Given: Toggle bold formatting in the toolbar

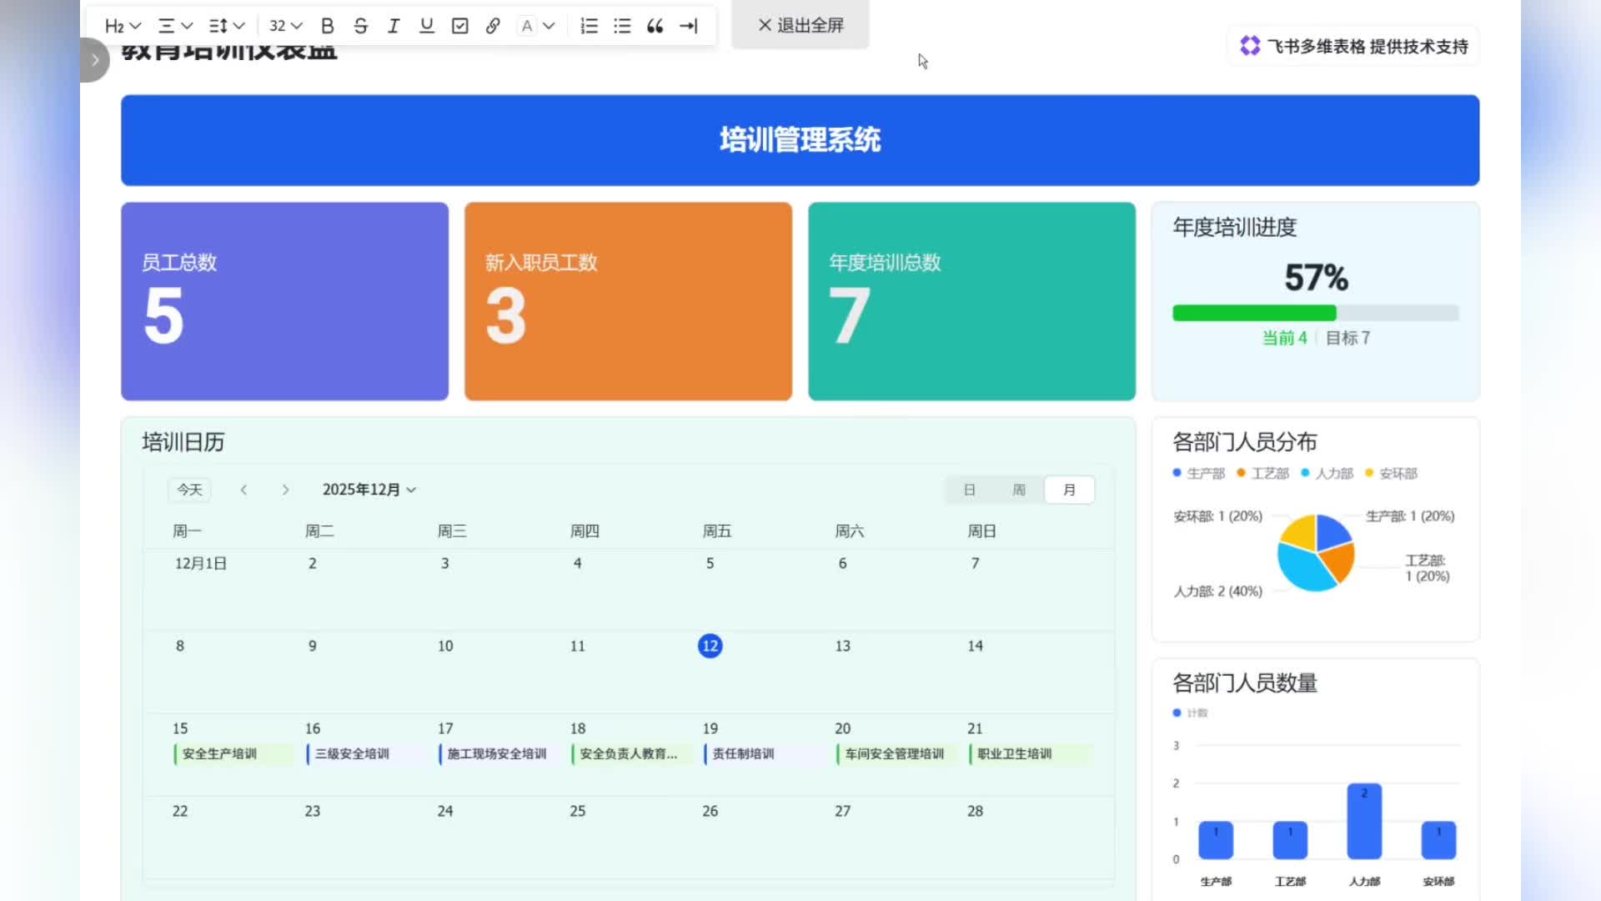Looking at the screenshot, I should coord(327,26).
